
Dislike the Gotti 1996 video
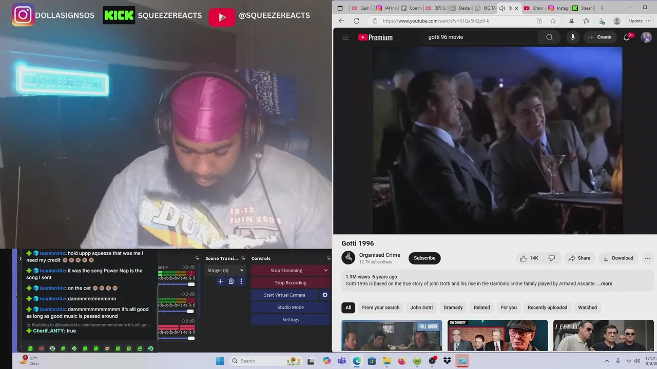click(x=552, y=258)
